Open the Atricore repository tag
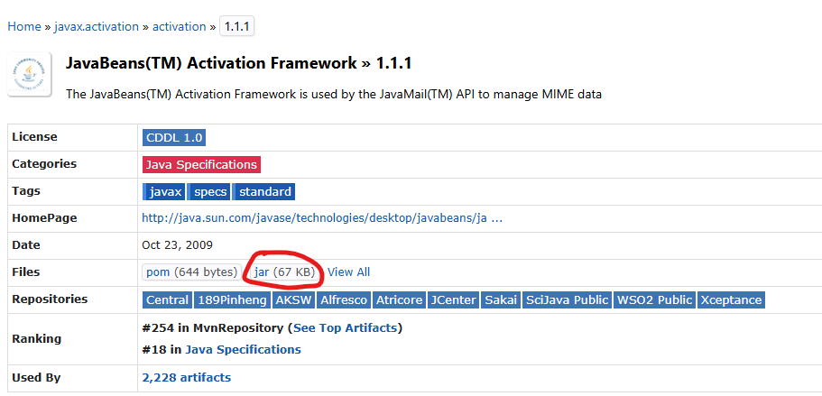 [x=400, y=300]
